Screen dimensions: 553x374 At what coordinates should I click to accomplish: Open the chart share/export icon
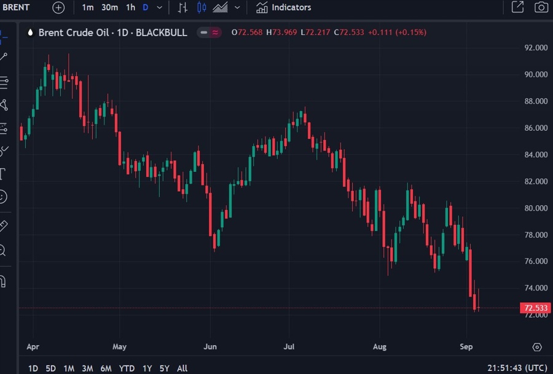point(517,7)
